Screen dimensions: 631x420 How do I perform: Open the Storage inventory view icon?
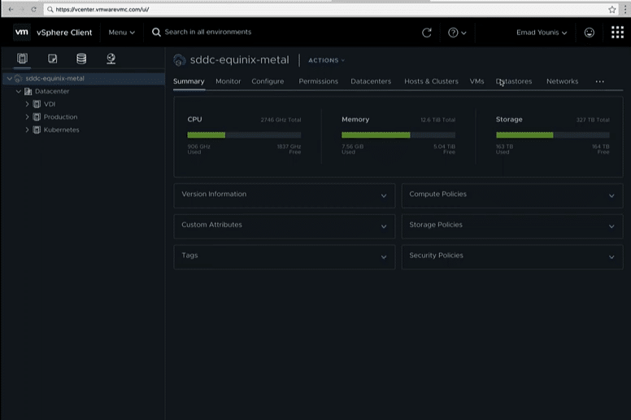coord(81,59)
